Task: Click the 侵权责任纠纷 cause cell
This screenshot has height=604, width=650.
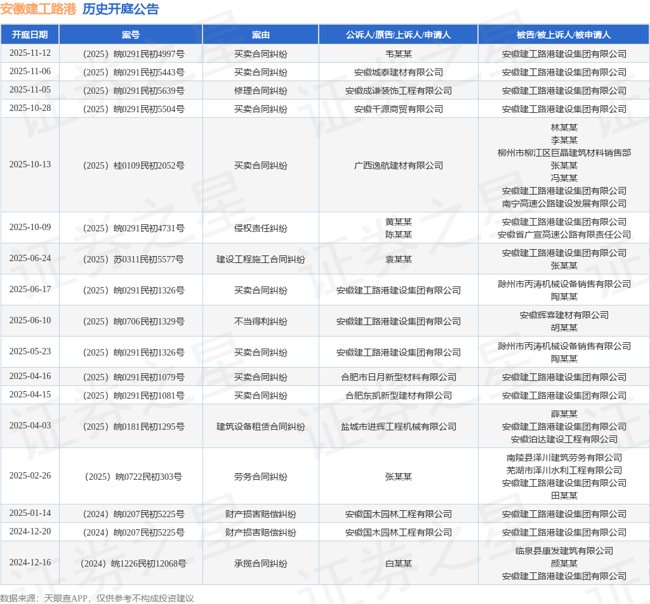Action: click(261, 228)
